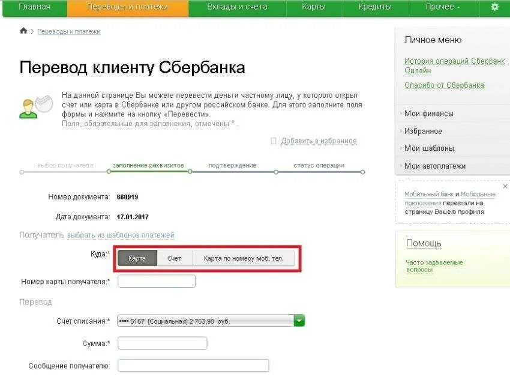
Task: Click the статус операции step label
Action: (319, 165)
